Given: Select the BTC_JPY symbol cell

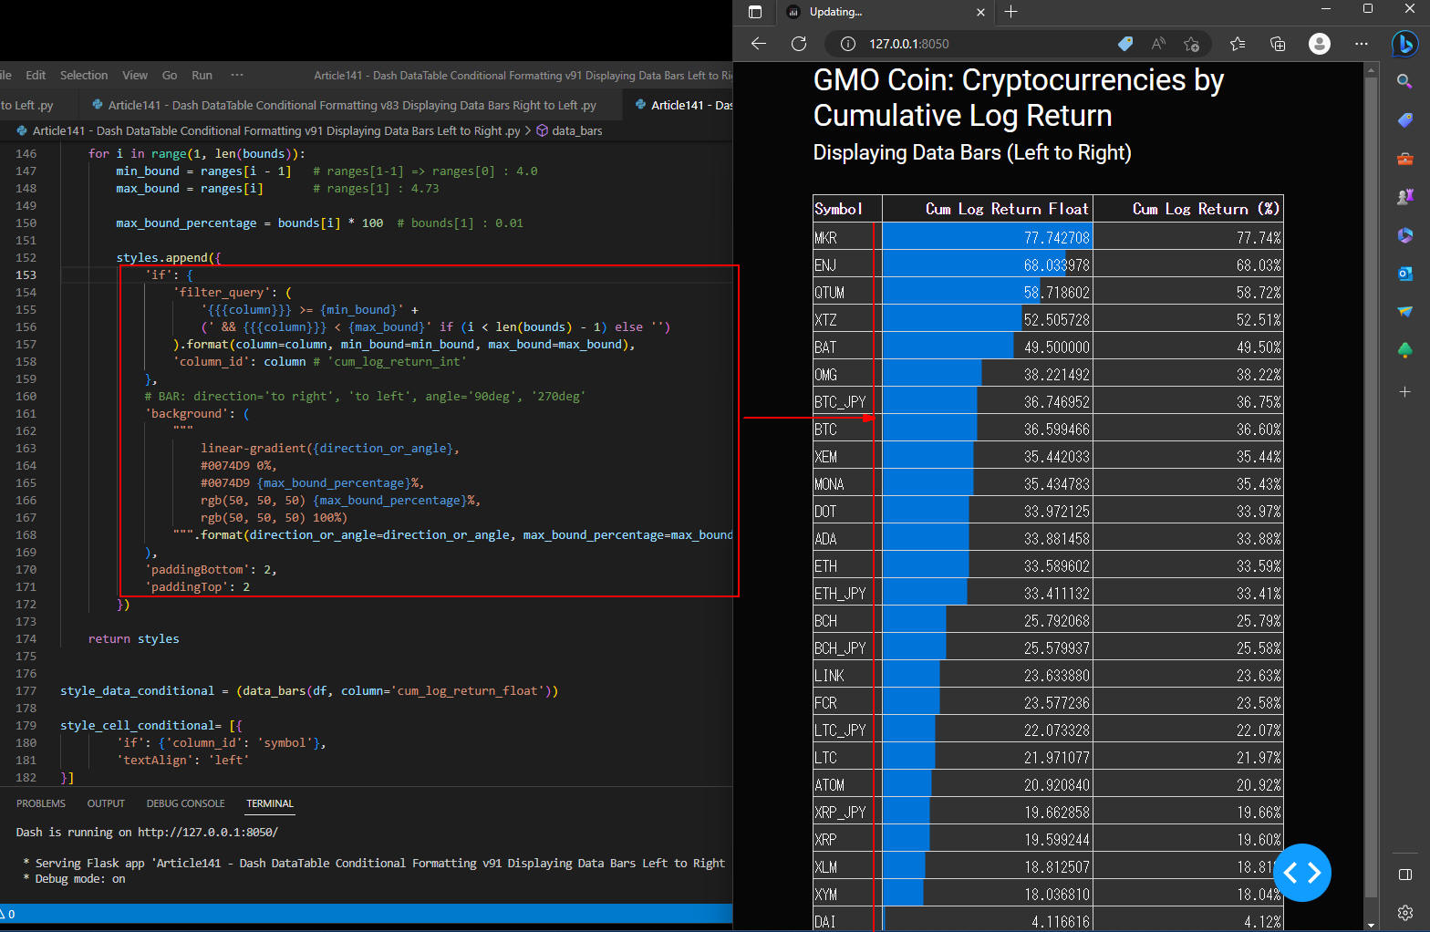Looking at the screenshot, I should [847, 401].
